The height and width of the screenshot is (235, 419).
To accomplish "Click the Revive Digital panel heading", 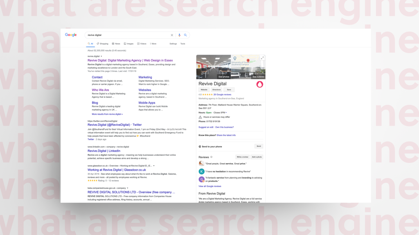I will (212, 84).
